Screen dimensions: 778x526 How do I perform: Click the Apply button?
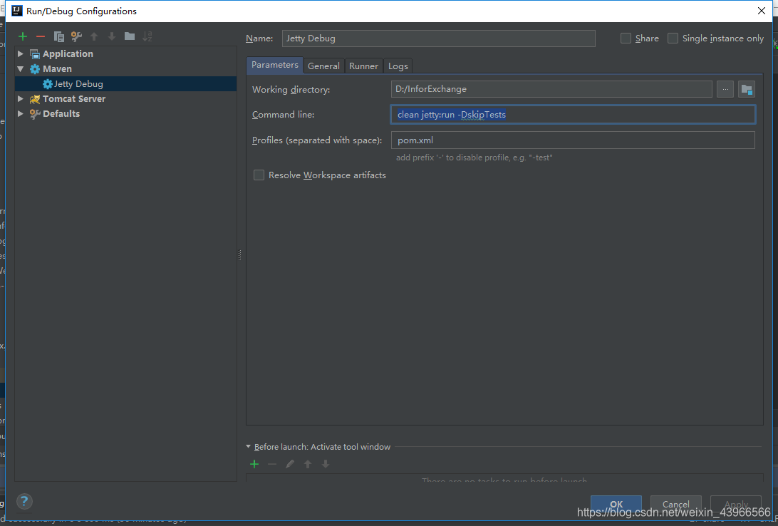point(736,504)
